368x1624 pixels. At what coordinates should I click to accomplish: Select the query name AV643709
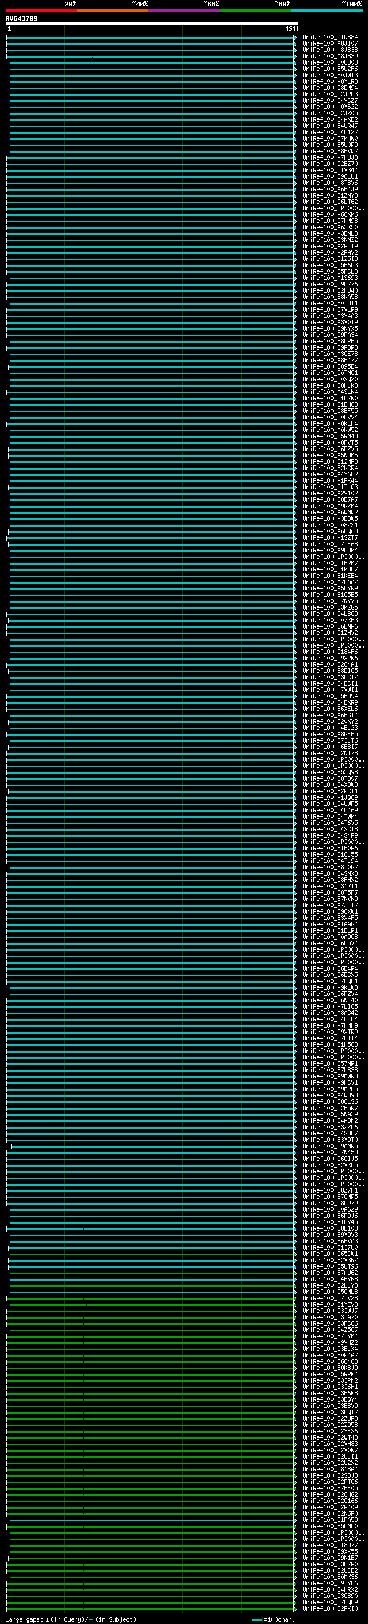21,18
